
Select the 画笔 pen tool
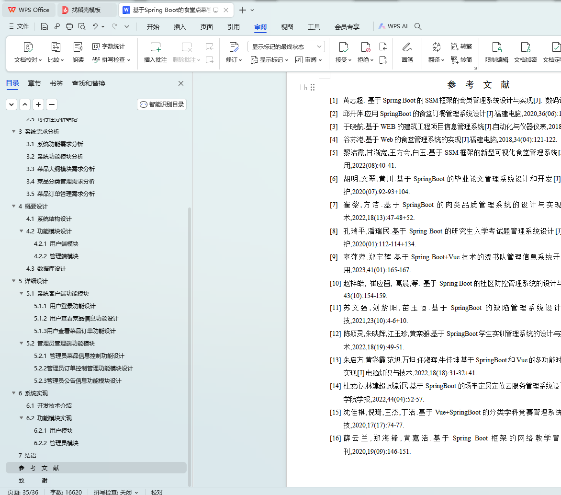click(x=407, y=52)
